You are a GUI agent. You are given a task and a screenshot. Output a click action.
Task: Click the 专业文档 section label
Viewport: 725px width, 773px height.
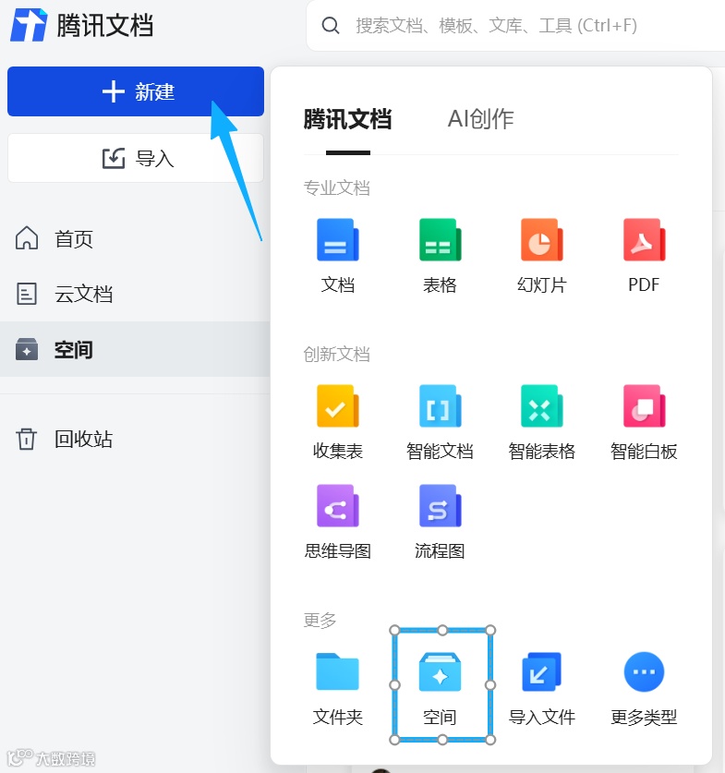click(x=336, y=187)
